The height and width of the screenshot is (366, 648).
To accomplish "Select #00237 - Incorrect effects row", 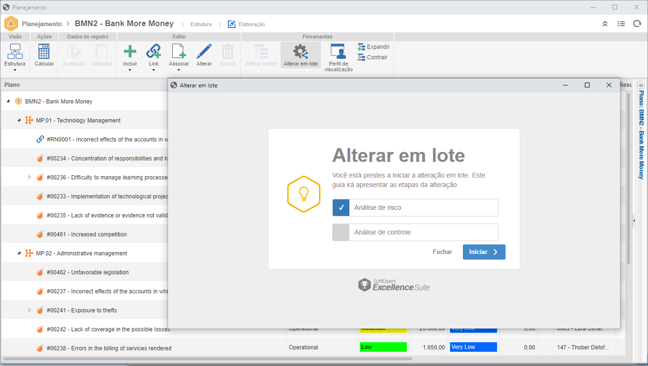I will point(85,291).
